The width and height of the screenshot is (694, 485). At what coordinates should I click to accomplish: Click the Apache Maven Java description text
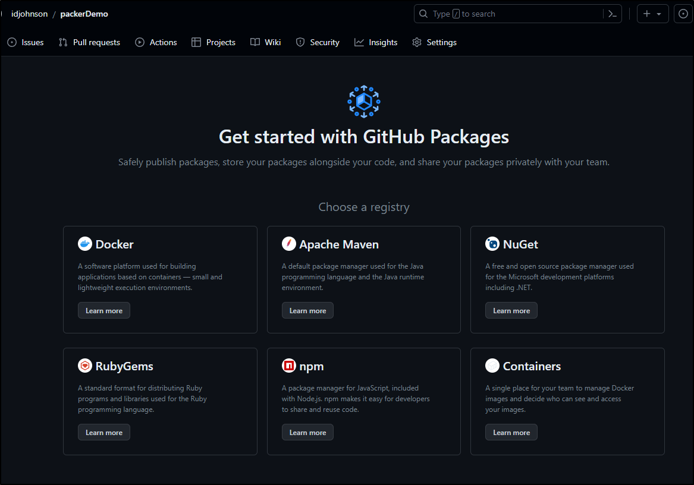coord(353,277)
